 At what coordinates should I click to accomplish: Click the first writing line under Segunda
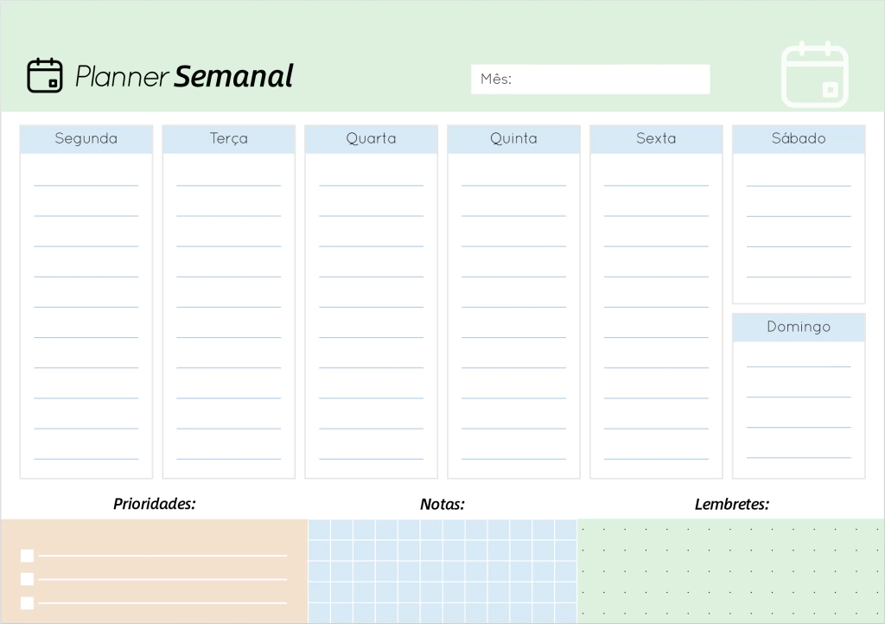coord(86,185)
